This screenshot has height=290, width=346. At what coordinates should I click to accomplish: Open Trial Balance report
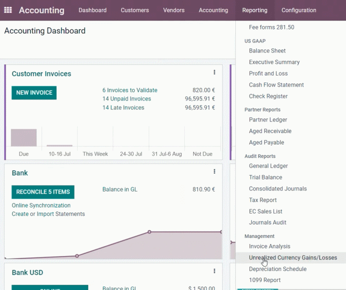(x=265, y=177)
